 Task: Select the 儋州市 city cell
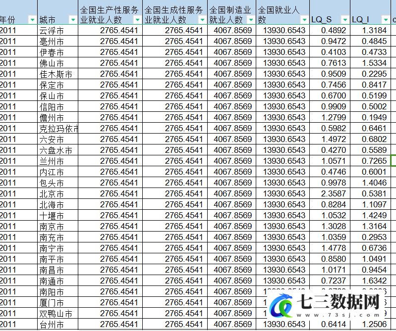57,117
